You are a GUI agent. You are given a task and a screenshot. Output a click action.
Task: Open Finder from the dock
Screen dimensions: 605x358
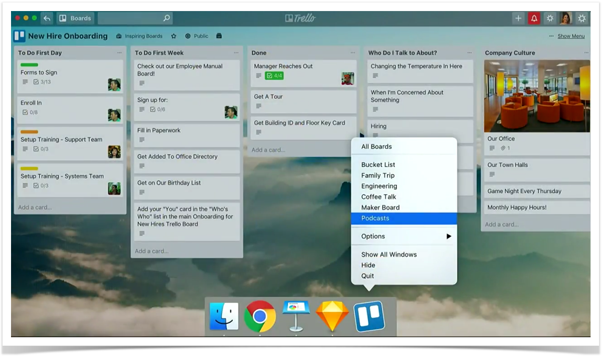(224, 316)
